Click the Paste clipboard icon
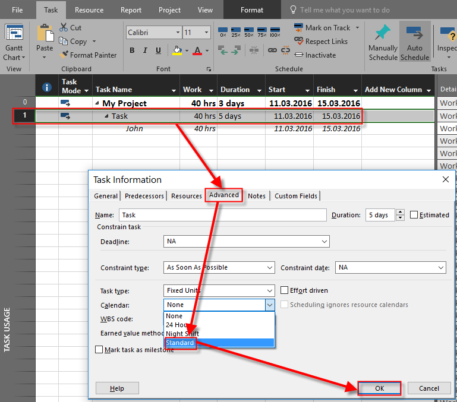Viewport: 457px width, 402px height. coord(45,34)
